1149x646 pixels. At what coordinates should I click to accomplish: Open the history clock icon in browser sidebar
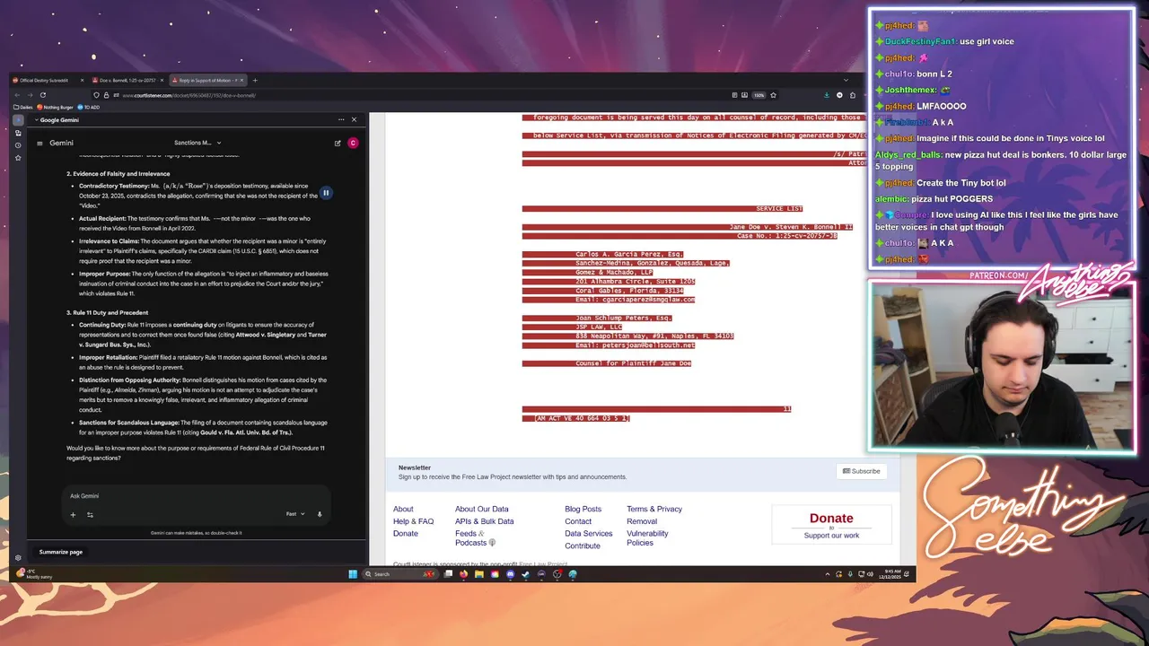pyautogui.click(x=18, y=145)
